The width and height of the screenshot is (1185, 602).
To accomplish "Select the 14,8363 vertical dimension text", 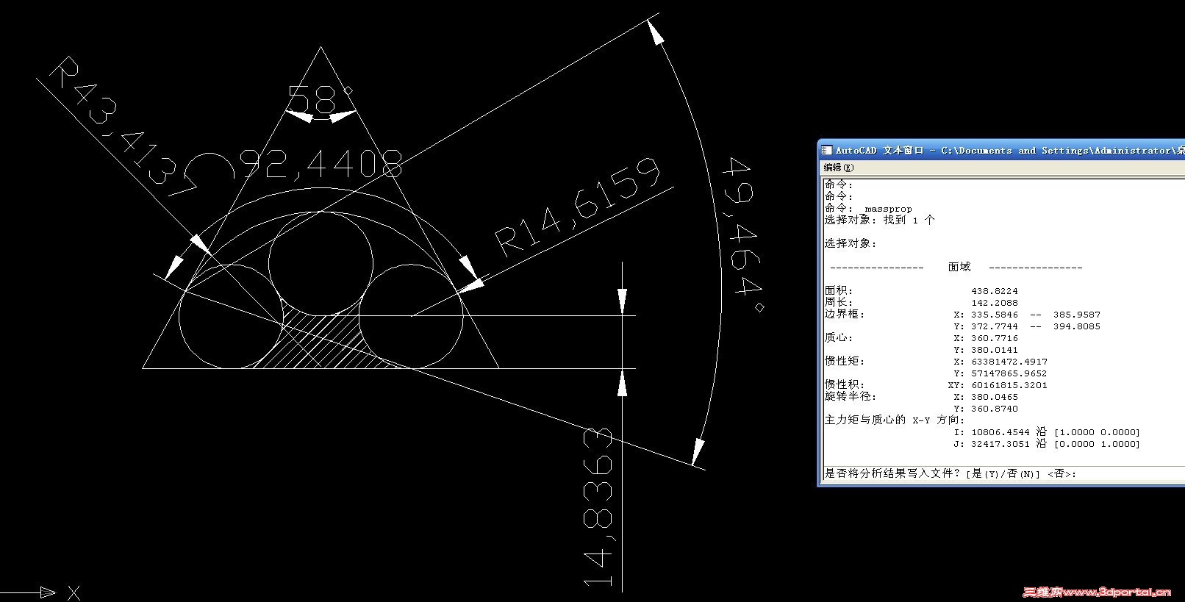I will pyautogui.click(x=598, y=507).
